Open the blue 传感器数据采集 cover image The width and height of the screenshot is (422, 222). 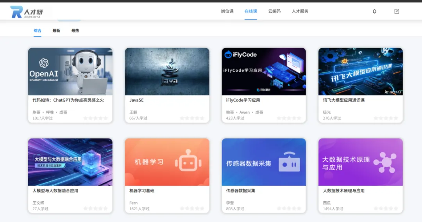[264, 162]
